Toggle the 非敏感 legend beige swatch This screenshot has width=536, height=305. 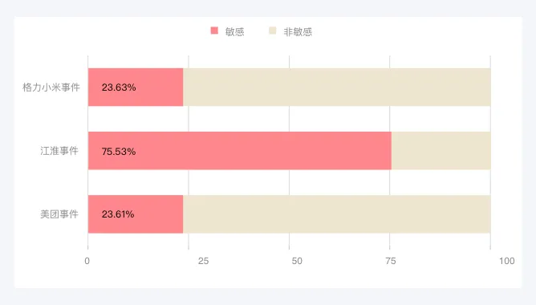pos(273,31)
